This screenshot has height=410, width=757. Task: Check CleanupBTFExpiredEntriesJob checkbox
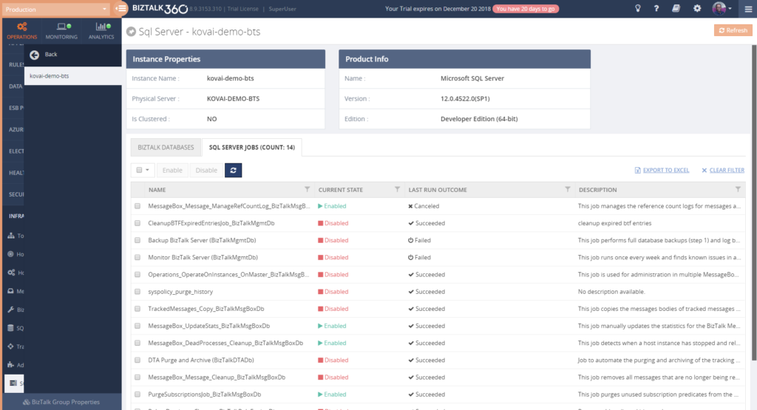click(x=138, y=223)
